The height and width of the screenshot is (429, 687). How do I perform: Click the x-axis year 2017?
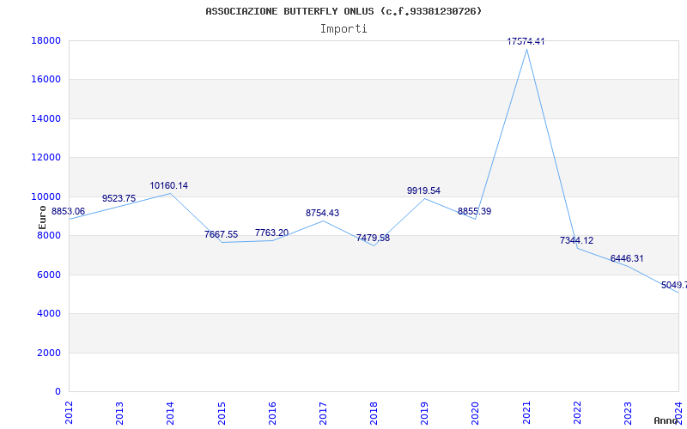(x=323, y=413)
